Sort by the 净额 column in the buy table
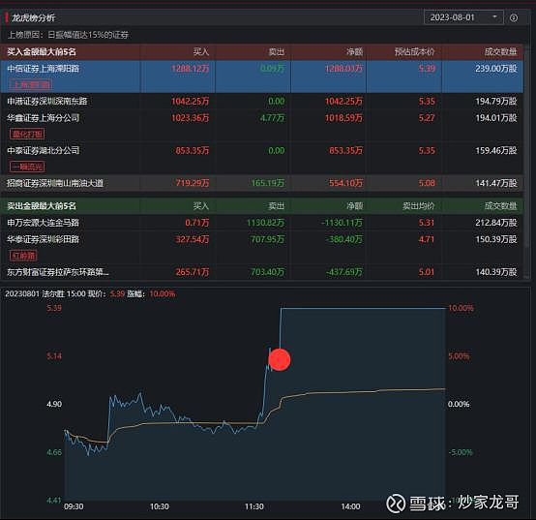Screen dimensions: 536x520 coord(354,52)
